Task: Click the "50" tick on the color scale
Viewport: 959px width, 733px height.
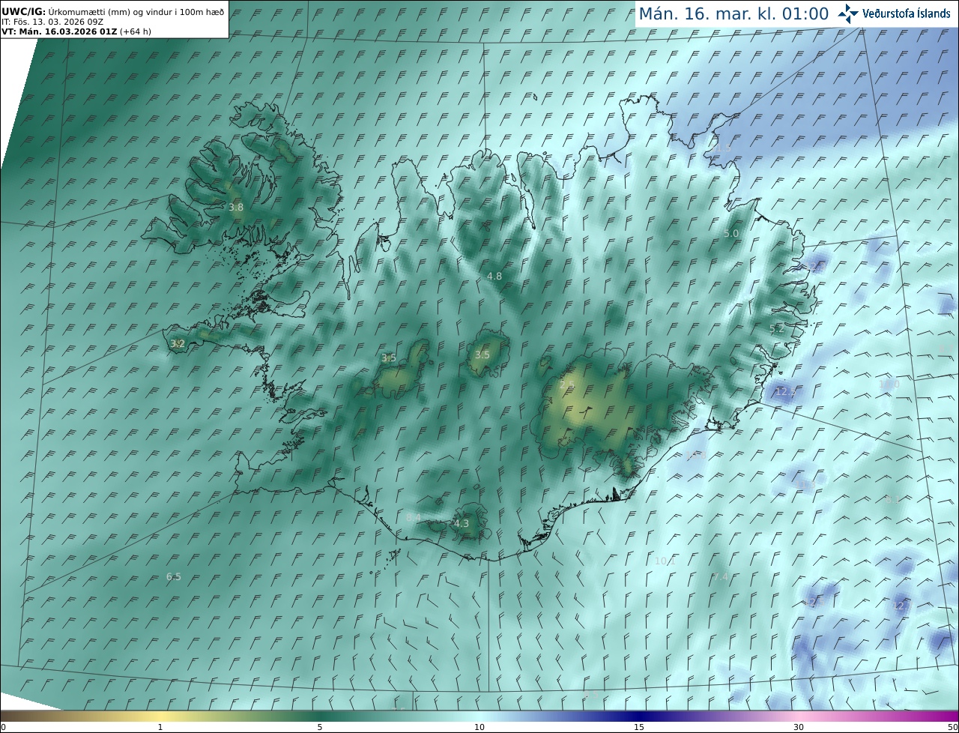Action: pos(953,727)
